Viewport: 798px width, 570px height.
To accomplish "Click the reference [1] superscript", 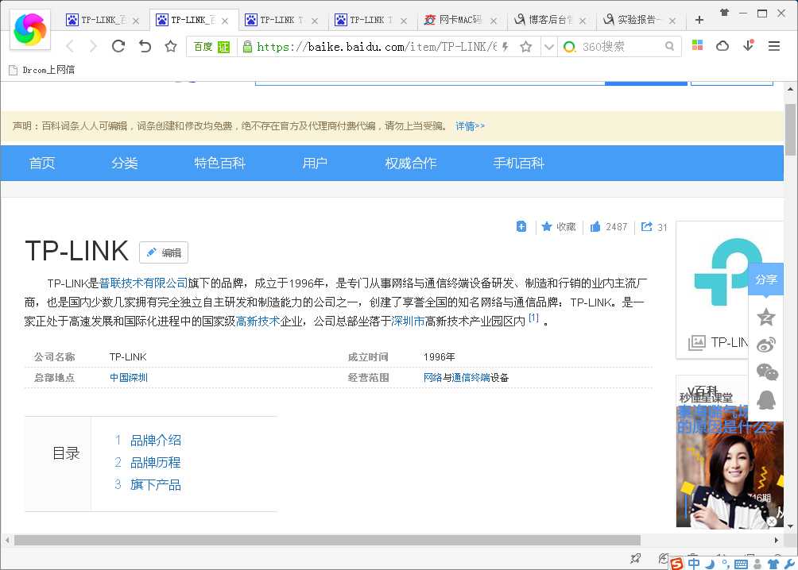I will [x=533, y=318].
